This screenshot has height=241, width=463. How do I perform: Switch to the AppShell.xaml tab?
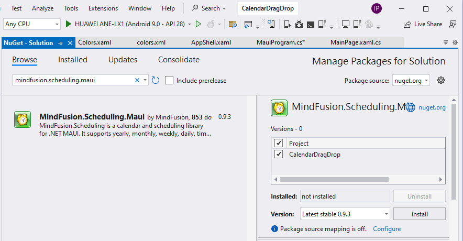[x=211, y=42]
